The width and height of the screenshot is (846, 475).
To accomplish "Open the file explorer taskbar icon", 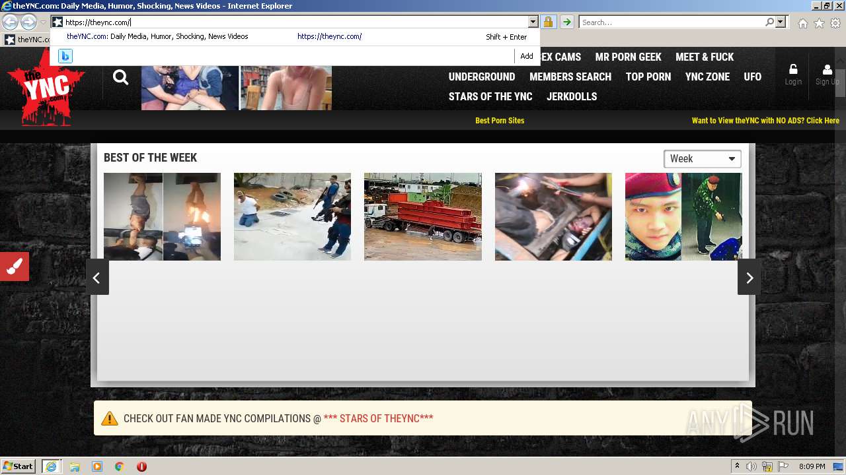I will pyautogui.click(x=75, y=466).
